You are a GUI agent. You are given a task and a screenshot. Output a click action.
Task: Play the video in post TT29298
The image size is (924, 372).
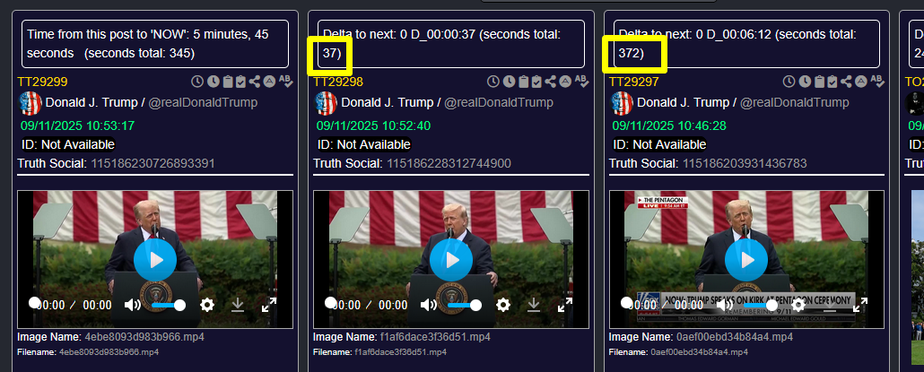click(x=451, y=260)
